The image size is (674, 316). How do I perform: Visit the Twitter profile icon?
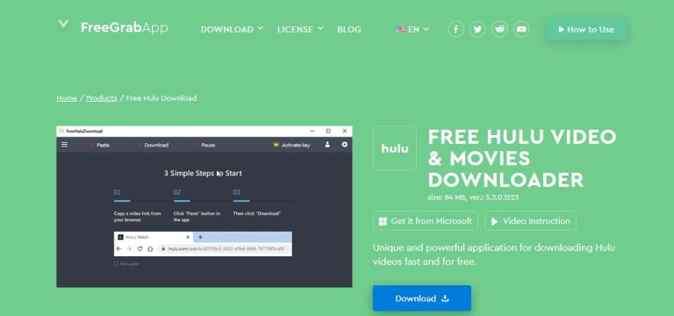[x=477, y=29]
